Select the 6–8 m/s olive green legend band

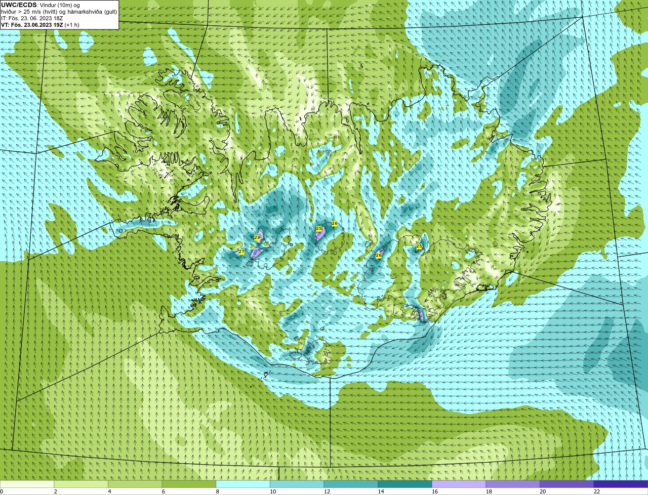(x=189, y=484)
